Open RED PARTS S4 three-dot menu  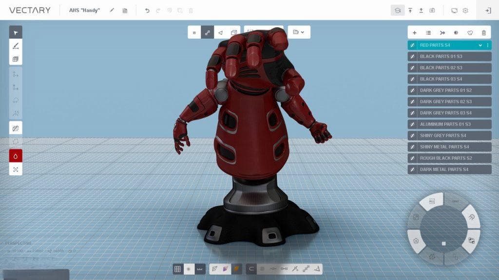pos(487,45)
